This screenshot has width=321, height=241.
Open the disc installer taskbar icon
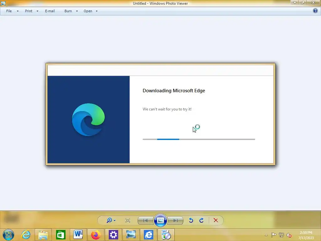coord(166,235)
